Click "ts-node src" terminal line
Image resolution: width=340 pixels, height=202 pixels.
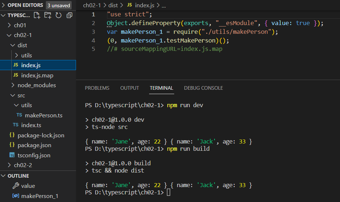(x=109, y=127)
